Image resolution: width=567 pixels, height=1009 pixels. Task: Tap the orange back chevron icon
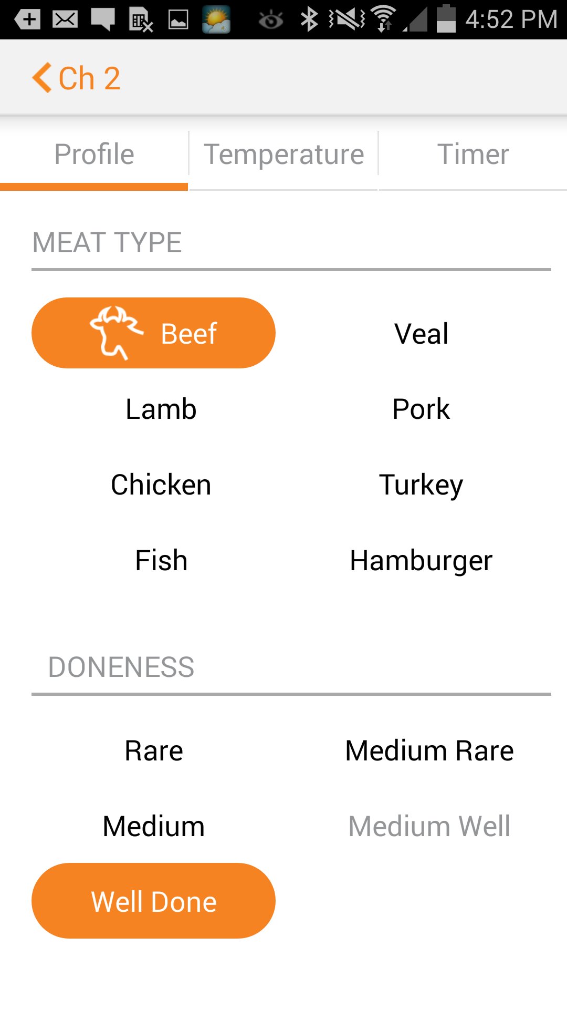click(43, 78)
